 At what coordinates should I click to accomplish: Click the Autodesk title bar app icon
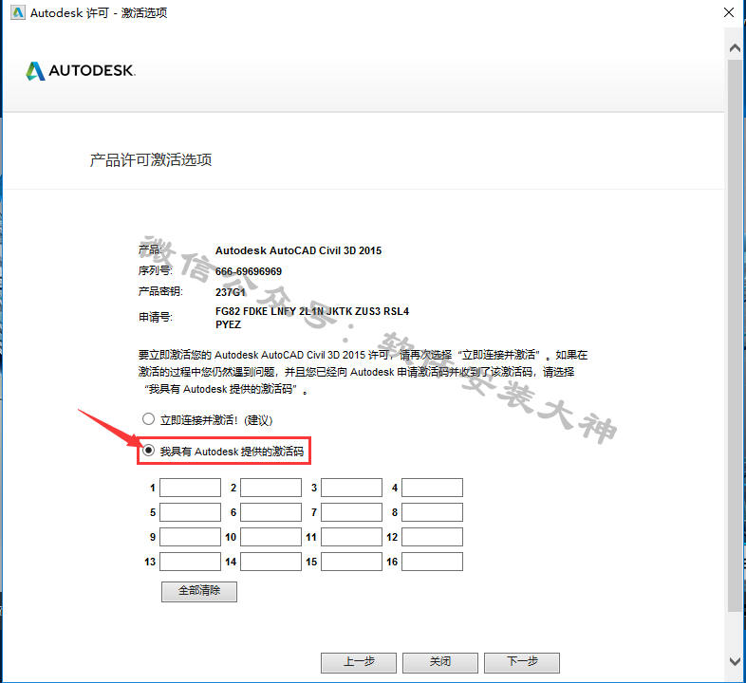click(x=18, y=12)
